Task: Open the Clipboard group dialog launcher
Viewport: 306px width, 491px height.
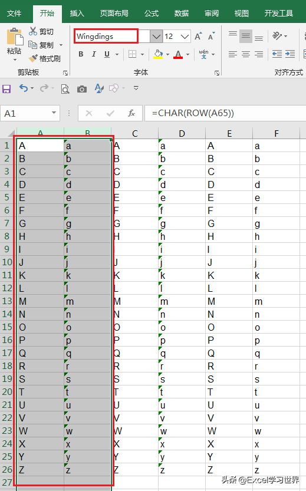Action: coord(65,73)
